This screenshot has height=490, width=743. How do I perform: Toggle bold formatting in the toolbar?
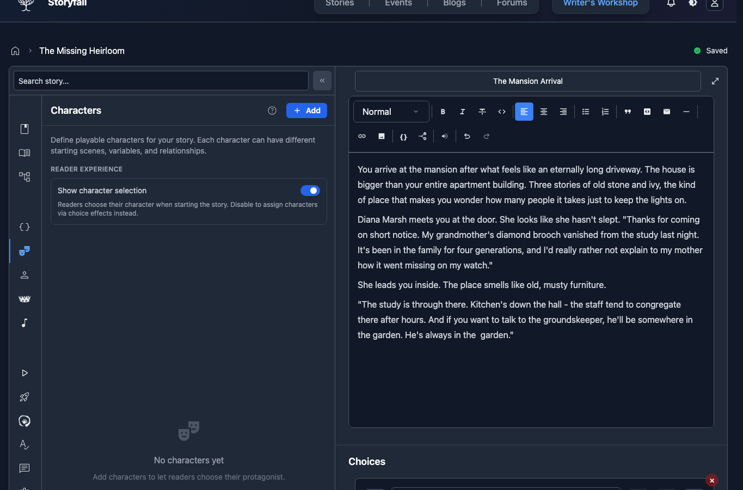click(443, 111)
